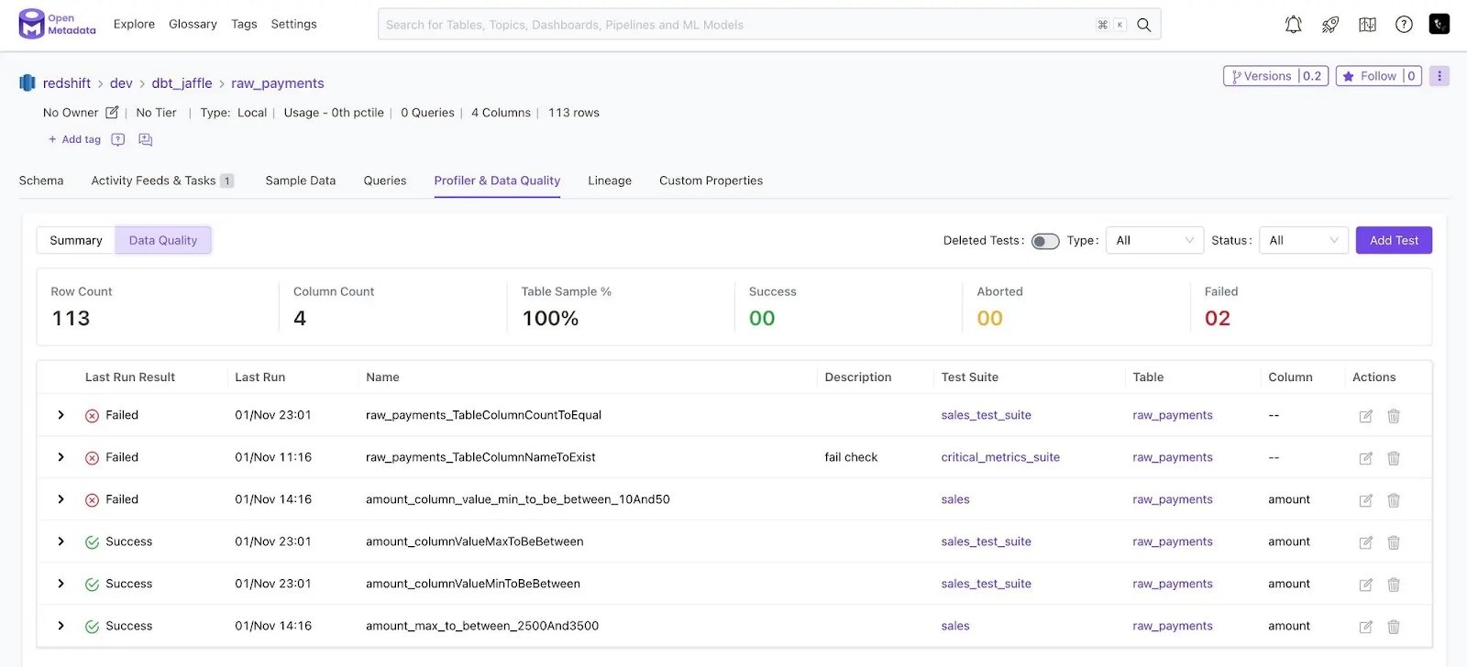Click the Last Run Result column header

click(x=130, y=377)
